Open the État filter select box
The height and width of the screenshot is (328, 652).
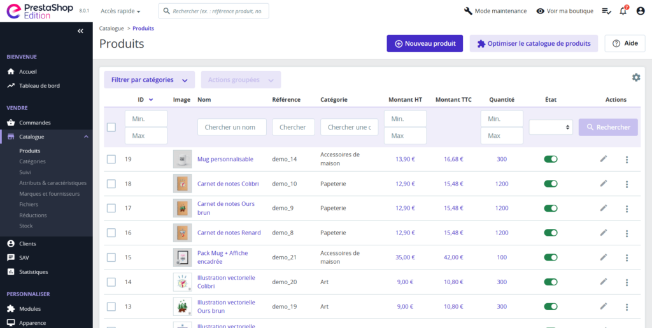point(550,127)
